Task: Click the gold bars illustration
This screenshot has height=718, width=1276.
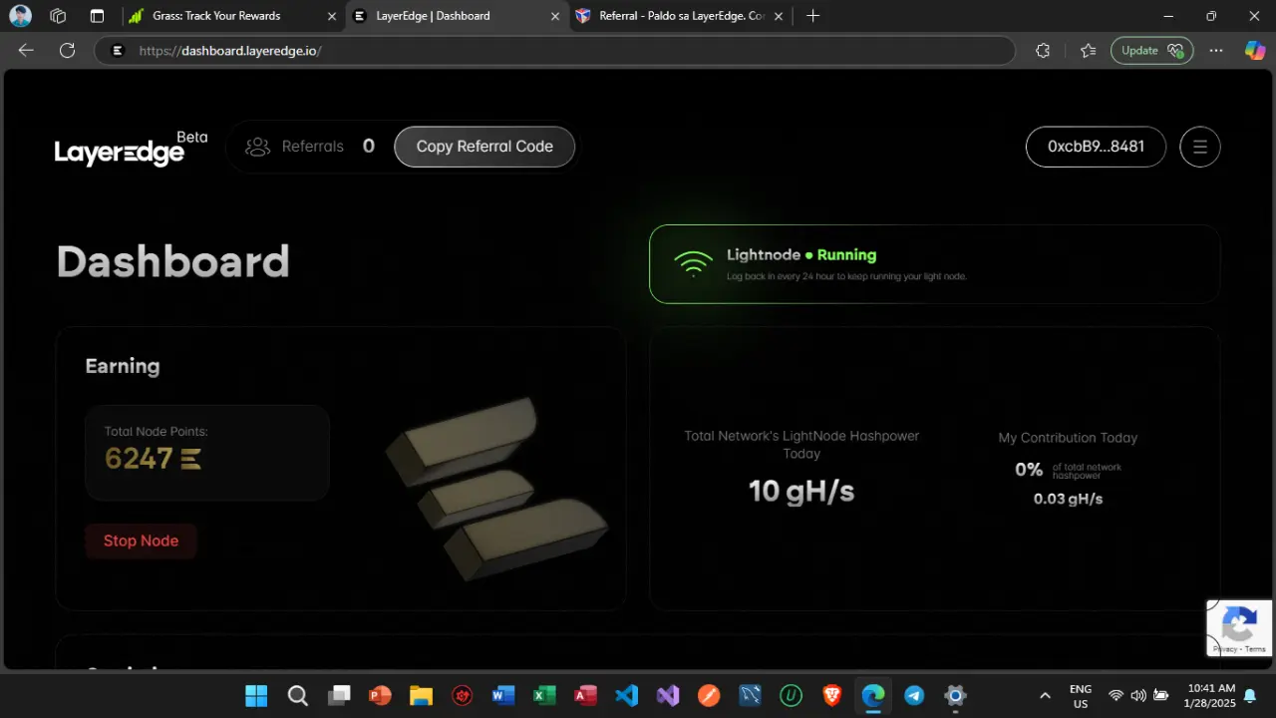Action: point(497,489)
